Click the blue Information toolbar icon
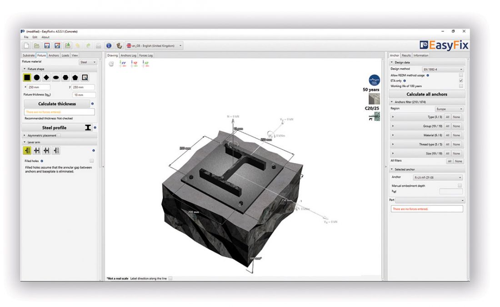 [109, 46]
